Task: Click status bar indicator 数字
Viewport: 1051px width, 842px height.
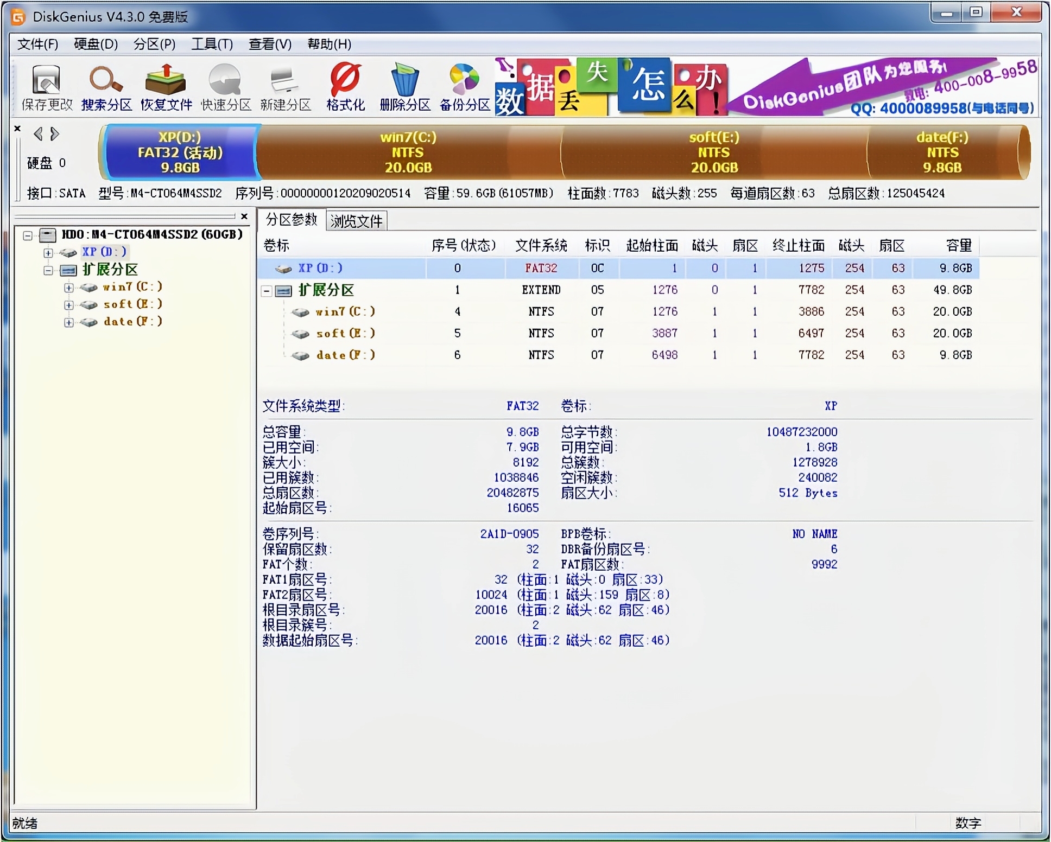Action: click(968, 824)
